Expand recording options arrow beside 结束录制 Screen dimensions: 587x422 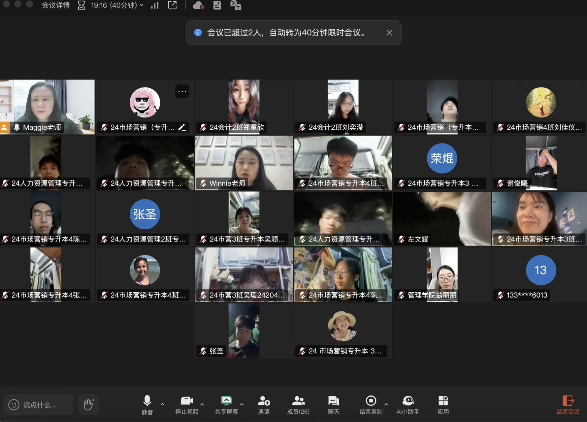[386, 404]
